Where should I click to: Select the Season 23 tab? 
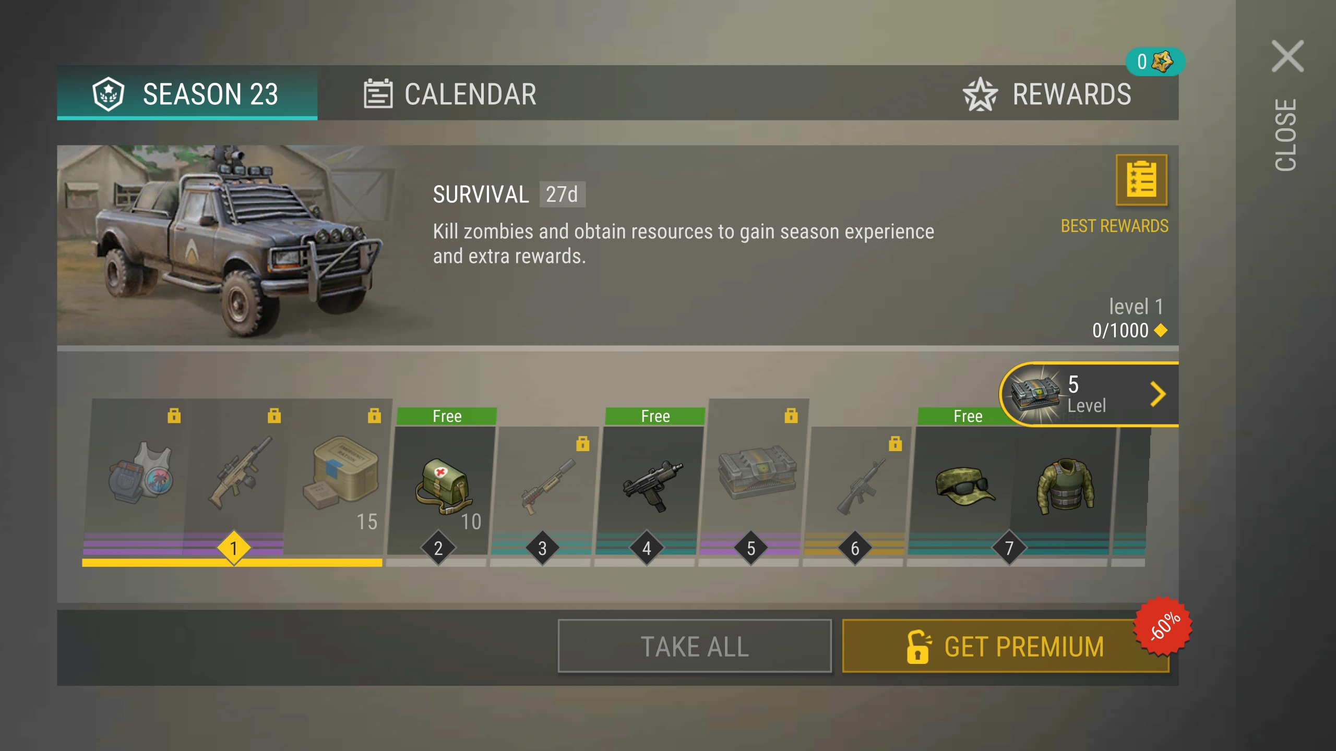click(187, 93)
